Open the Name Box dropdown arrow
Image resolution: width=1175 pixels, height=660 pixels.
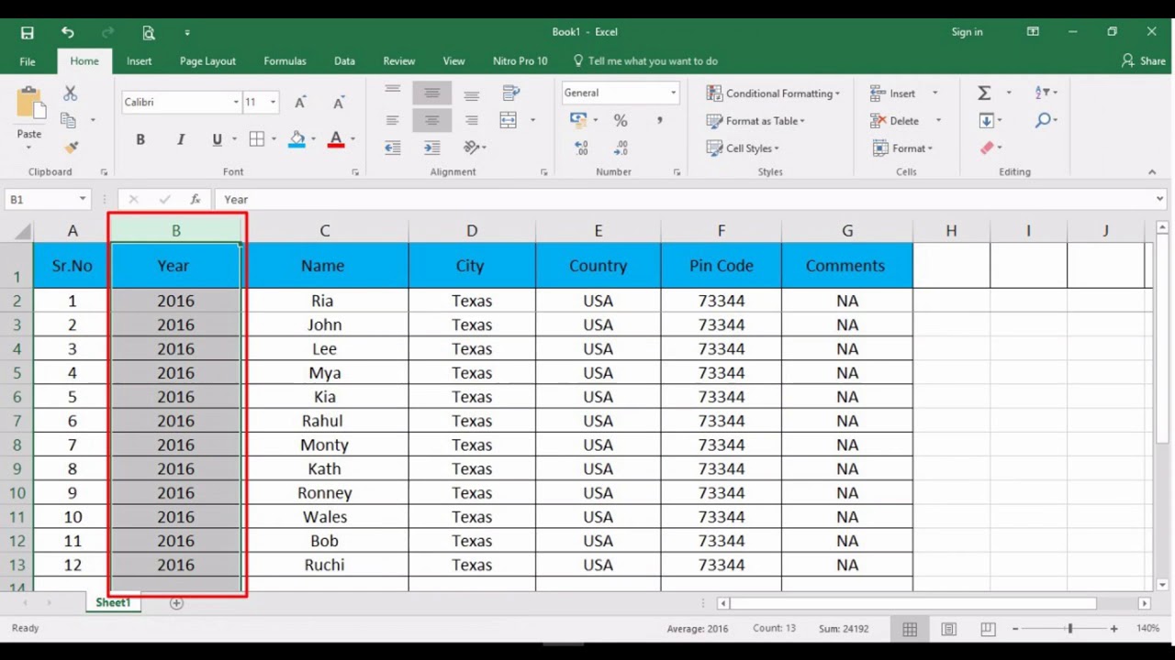(x=83, y=199)
